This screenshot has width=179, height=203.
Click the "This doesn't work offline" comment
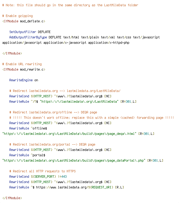click(92, 118)
